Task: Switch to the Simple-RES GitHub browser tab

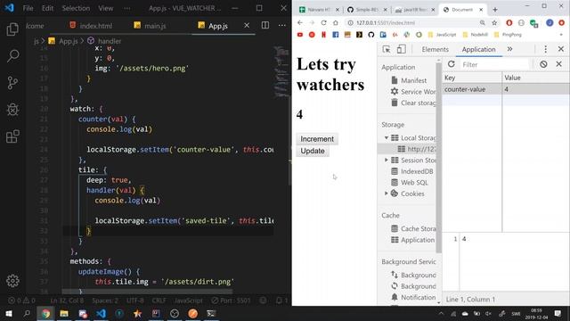Action: 367,10
